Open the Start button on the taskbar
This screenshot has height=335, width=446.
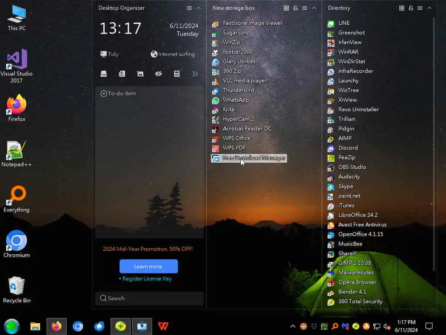click(12, 326)
